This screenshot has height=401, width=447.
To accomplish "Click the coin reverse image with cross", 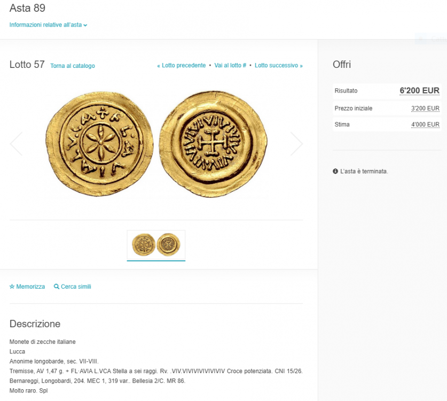I will 213,143.
